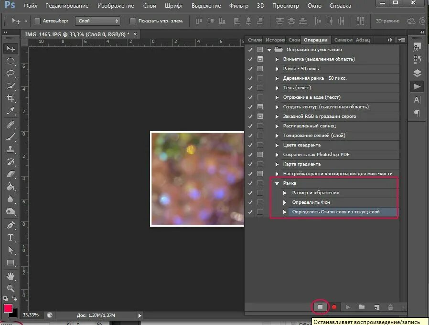
Task: Toggle dialog box for Тень (текст)
Action: [x=260, y=88]
